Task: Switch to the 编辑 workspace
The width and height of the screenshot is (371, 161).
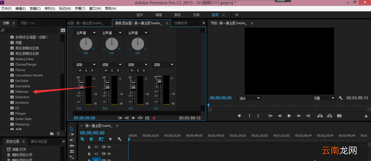Action: tap(159, 15)
